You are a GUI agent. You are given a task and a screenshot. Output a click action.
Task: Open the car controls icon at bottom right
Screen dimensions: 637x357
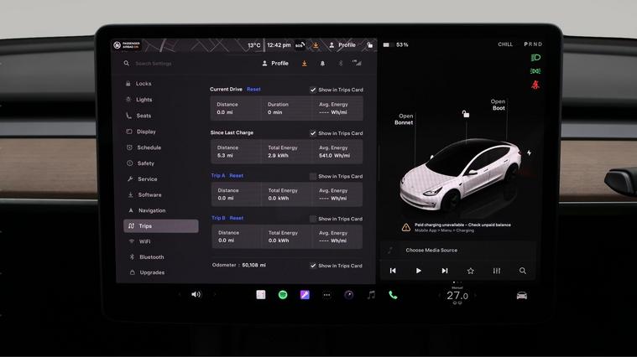[x=521, y=295]
